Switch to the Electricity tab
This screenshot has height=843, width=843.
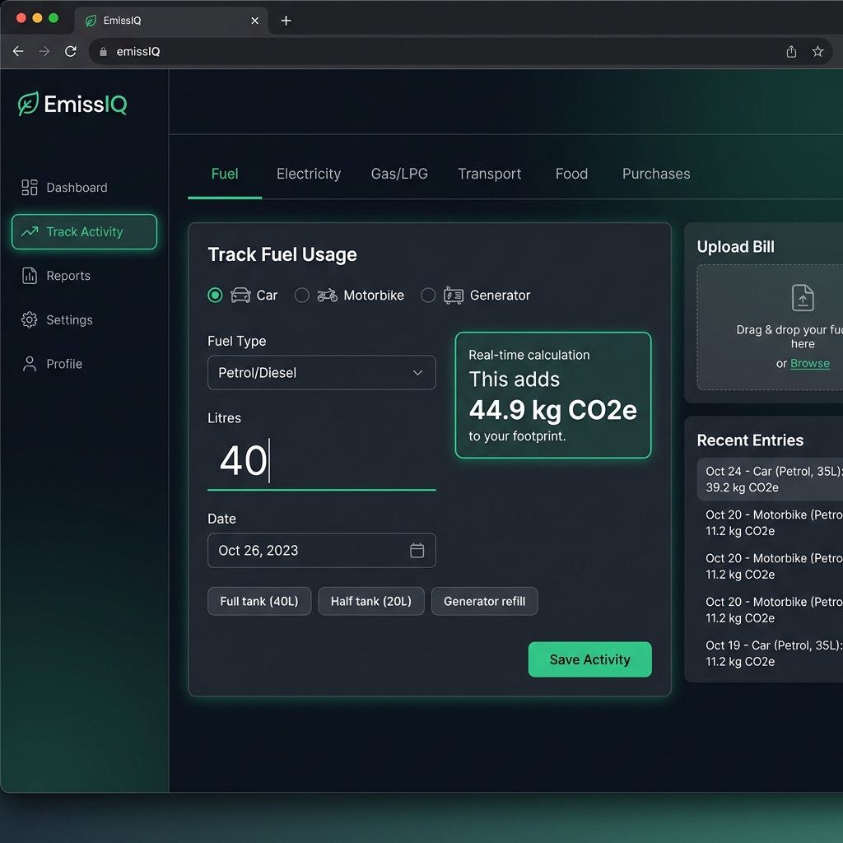(x=309, y=174)
